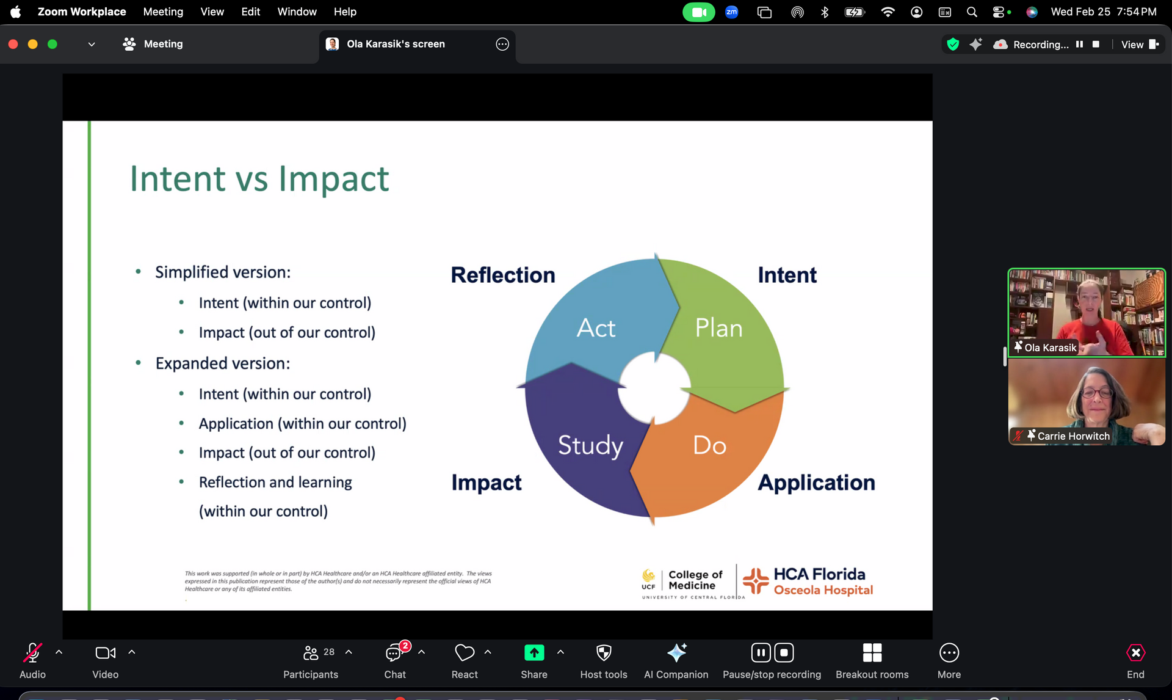
Task: Launch AI Companion sparkle icon
Action: point(676,653)
